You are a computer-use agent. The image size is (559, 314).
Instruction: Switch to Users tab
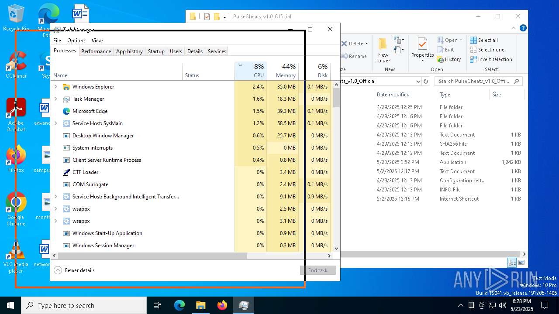click(x=176, y=51)
